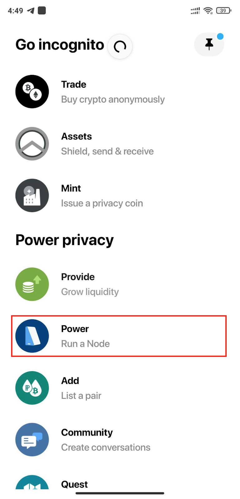Tap the blue Power node icon
This screenshot has width=240, height=499.
[x=32, y=336]
